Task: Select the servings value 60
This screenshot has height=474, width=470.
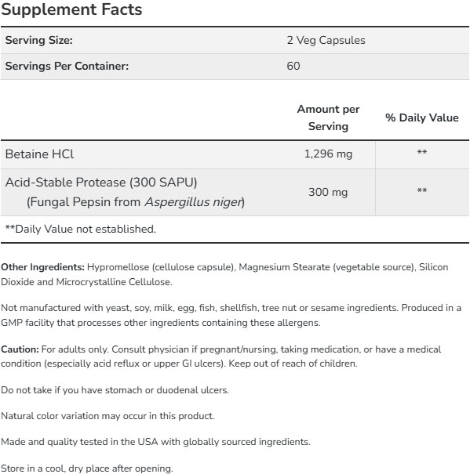Action: 293,66
